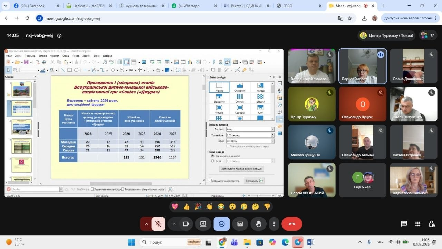Open the Звук dropdown showing Без звуку
The width and height of the screenshot is (442, 249).
[x=250, y=141]
